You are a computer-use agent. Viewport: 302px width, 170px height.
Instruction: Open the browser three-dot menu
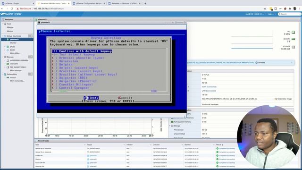300,8
